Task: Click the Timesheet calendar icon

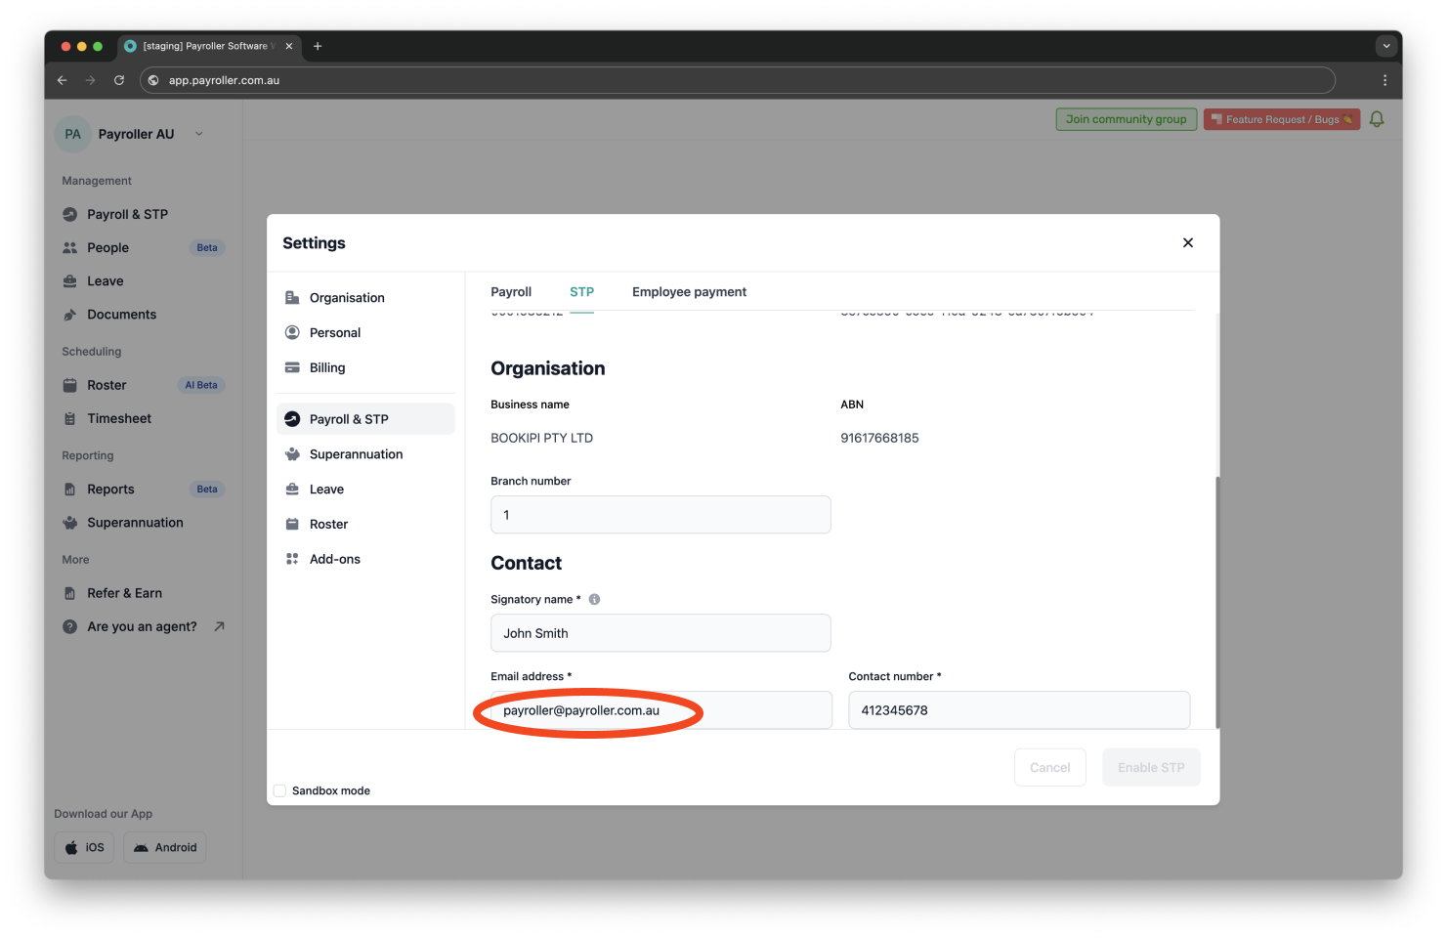Action: pyautogui.click(x=69, y=418)
